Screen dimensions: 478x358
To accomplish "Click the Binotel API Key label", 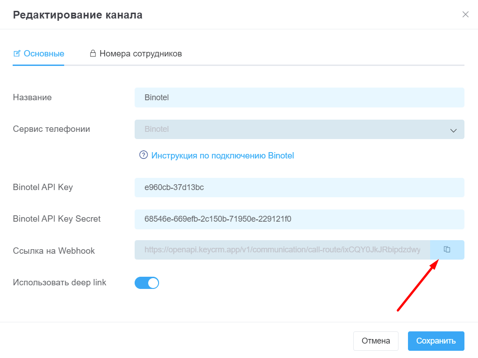I will coord(43,187).
